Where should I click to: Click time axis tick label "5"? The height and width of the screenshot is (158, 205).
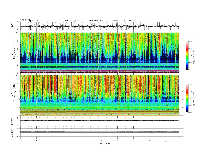[101, 141]
